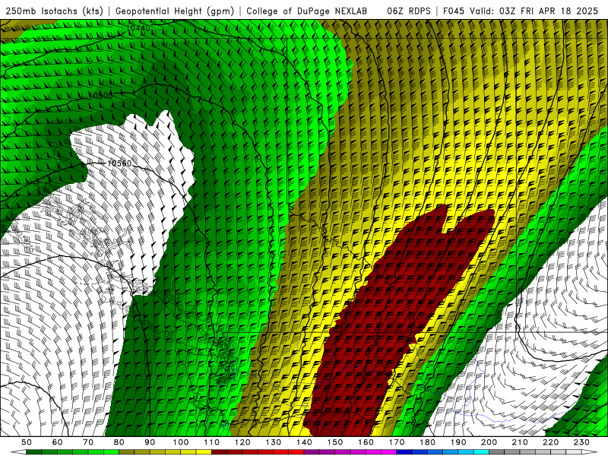Click the 170 value on the color scale
This screenshot has height=456, width=608.
click(x=397, y=442)
